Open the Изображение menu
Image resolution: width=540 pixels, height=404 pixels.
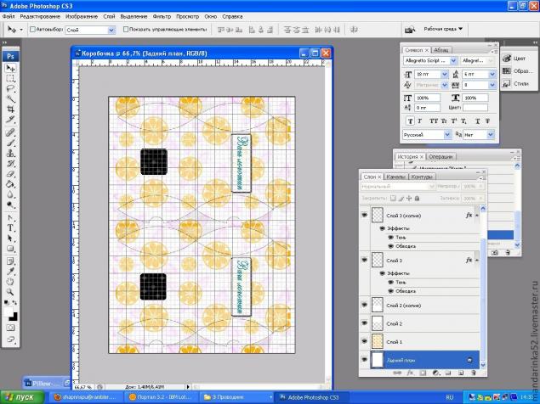[x=82, y=16]
